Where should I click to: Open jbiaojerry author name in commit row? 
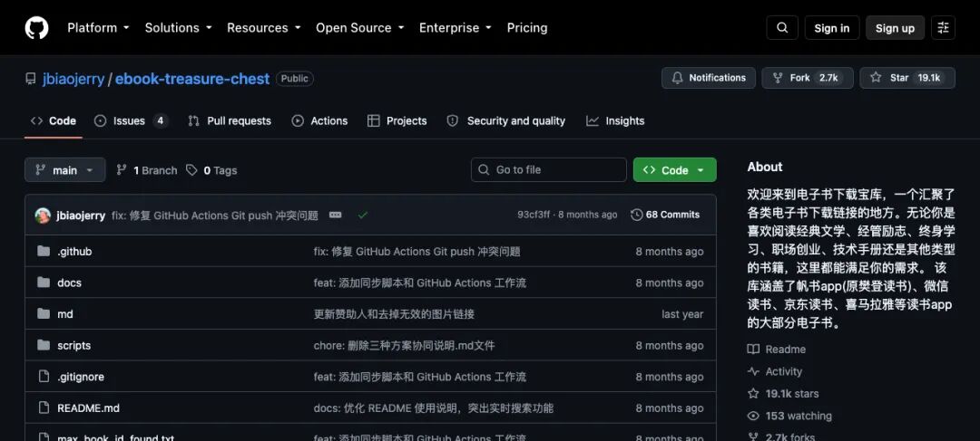[81, 216]
